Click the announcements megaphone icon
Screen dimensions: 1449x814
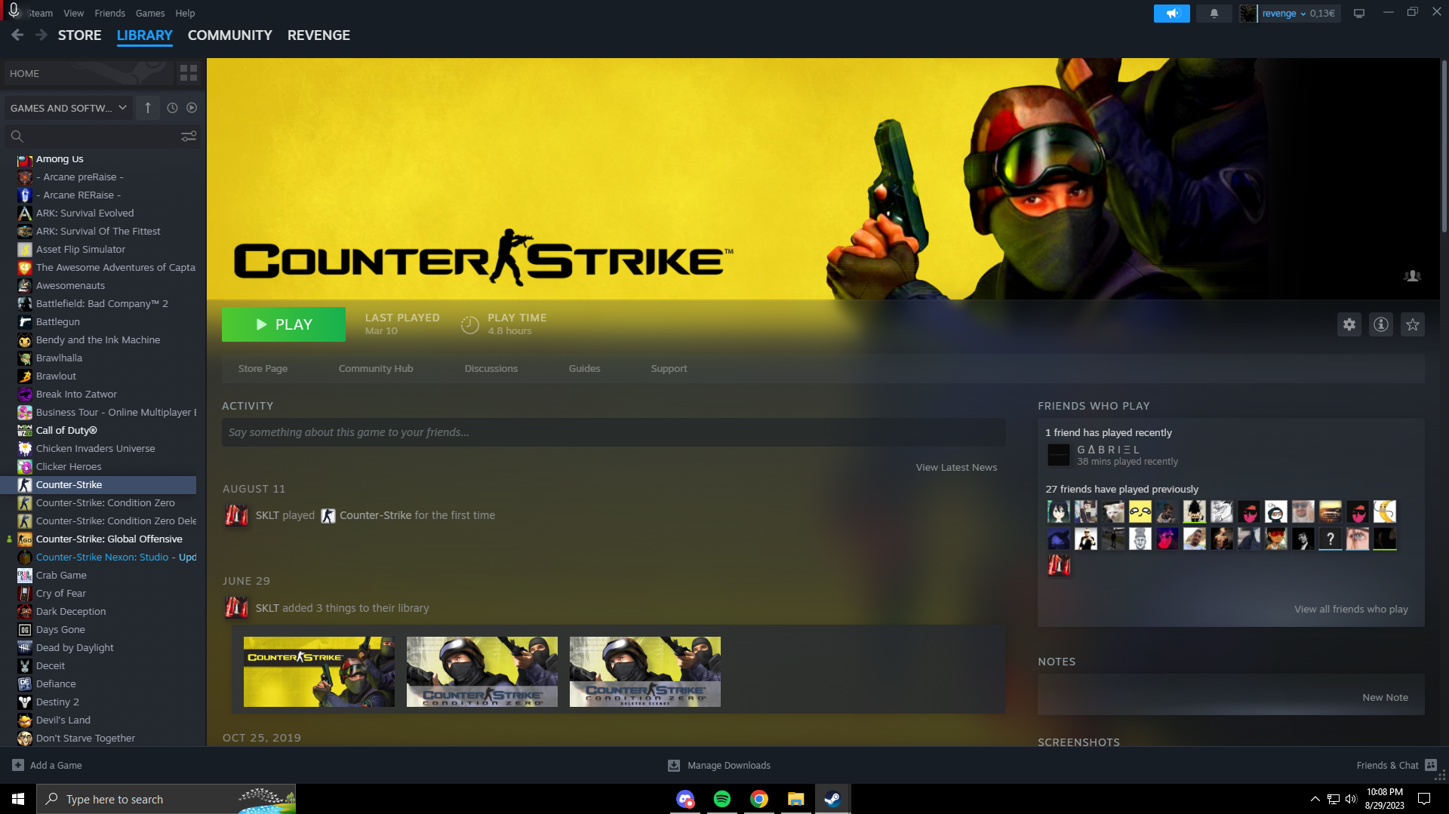tap(1171, 14)
